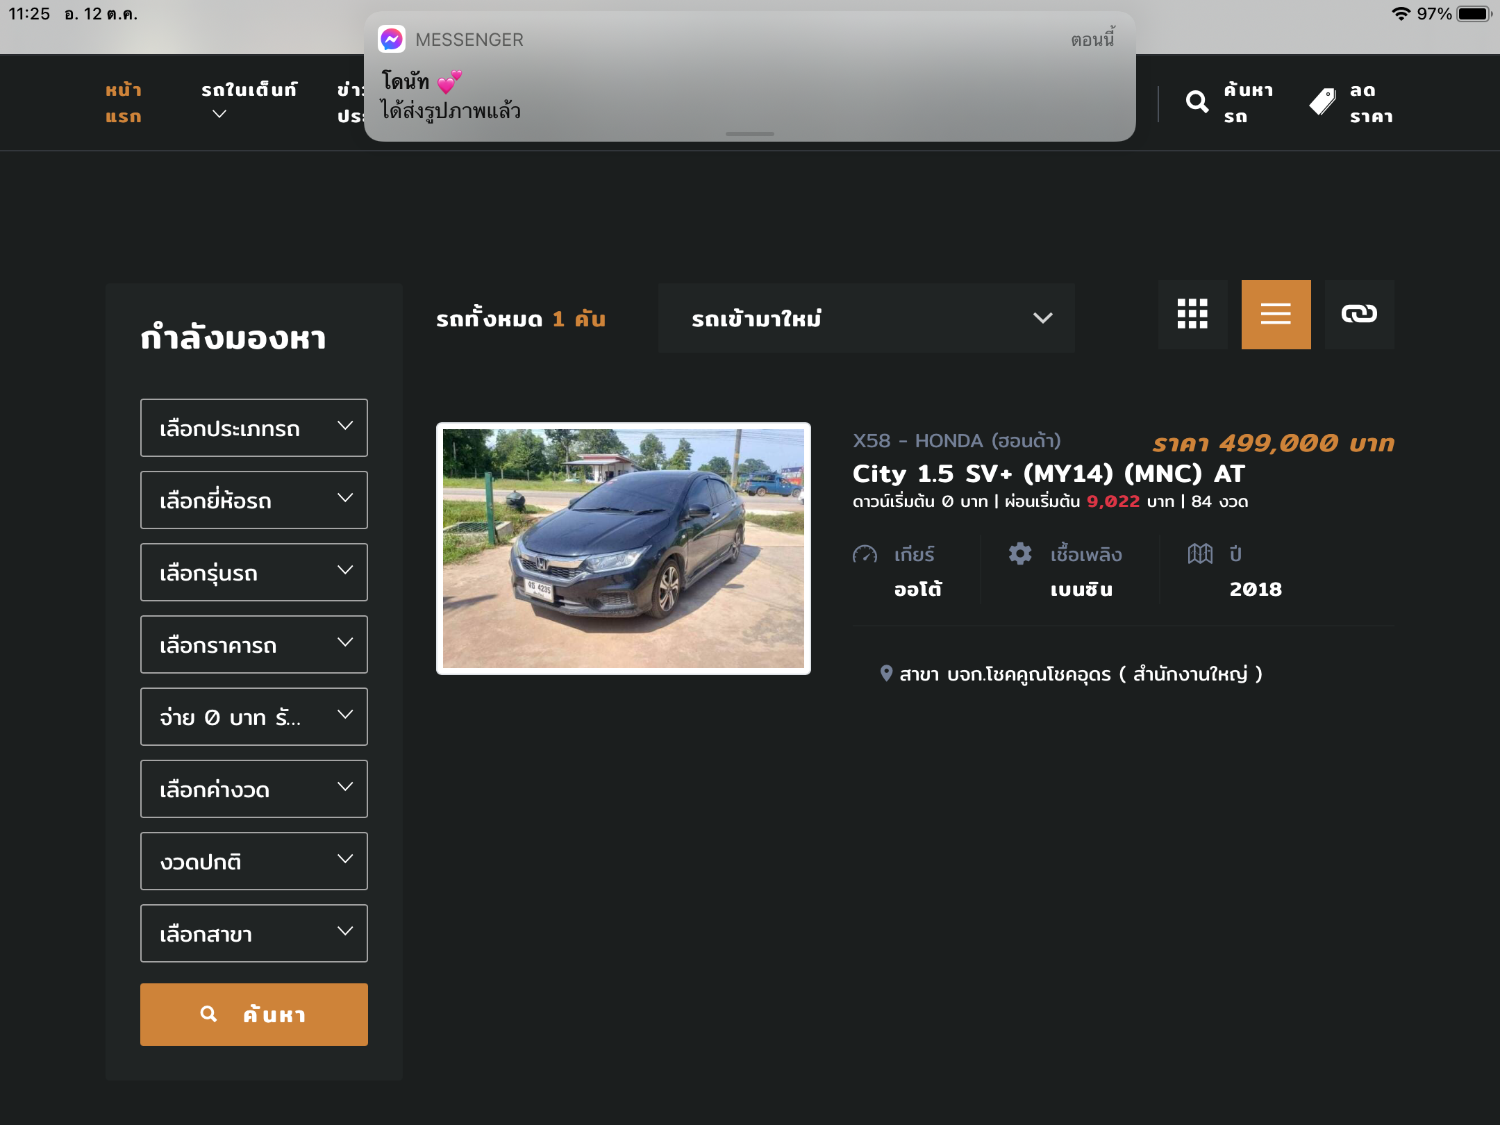The width and height of the screenshot is (1500, 1125).
Task: Tap the Messenger notification icon
Action: point(392,39)
